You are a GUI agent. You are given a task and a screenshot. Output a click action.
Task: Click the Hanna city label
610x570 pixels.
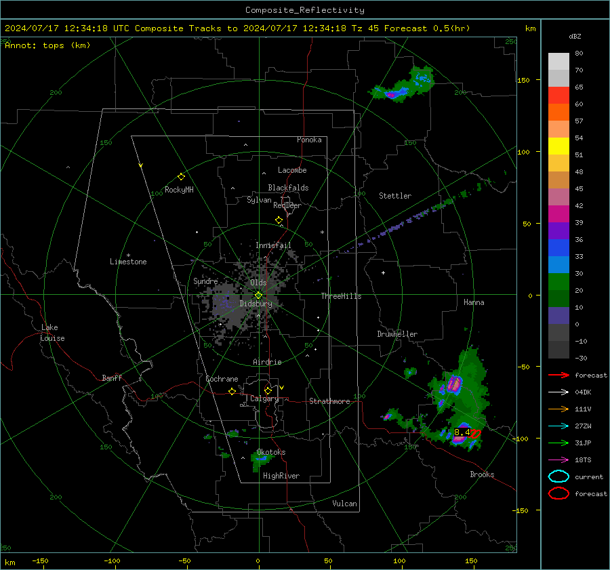[474, 302]
